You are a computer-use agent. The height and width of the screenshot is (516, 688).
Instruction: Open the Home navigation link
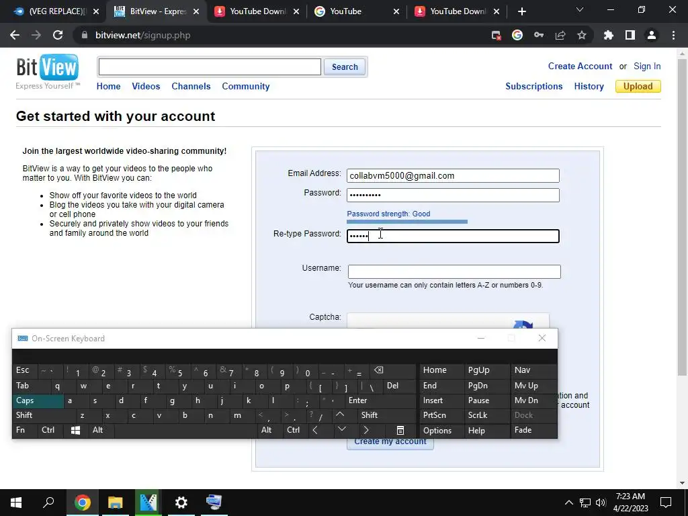click(x=108, y=87)
